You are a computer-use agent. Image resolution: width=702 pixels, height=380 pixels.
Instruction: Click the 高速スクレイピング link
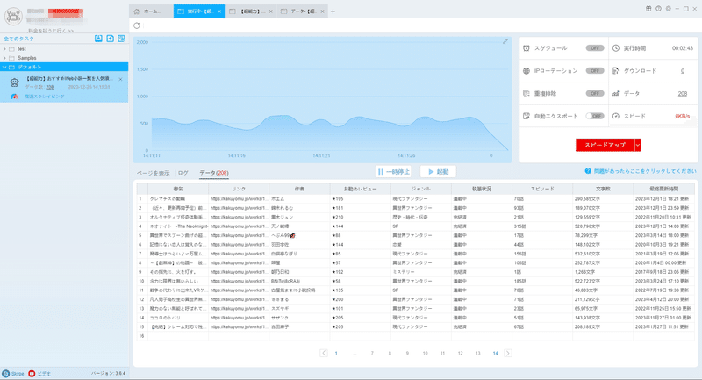[x=45, y=97]
